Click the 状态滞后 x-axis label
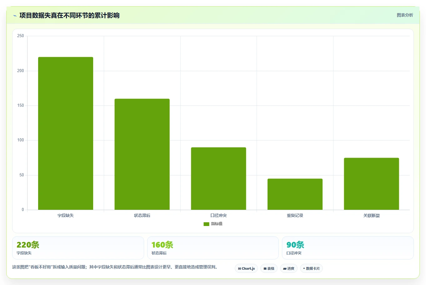This screenshot has height=285, width=426. 142,216
